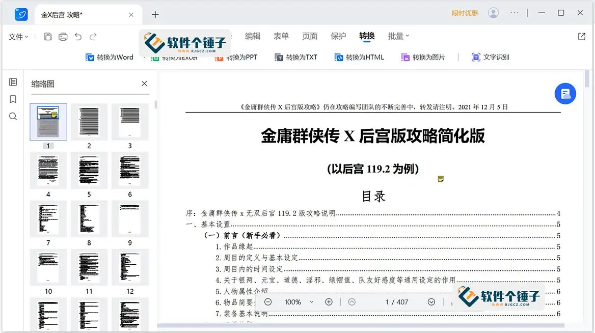The width and height of the screenshot is (595, 333).
Task: Click the 限时优惠 promotion link
Action: pyautogui.click(x=464, y=13)
